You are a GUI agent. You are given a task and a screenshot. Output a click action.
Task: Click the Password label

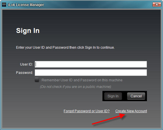coord(24,73)
